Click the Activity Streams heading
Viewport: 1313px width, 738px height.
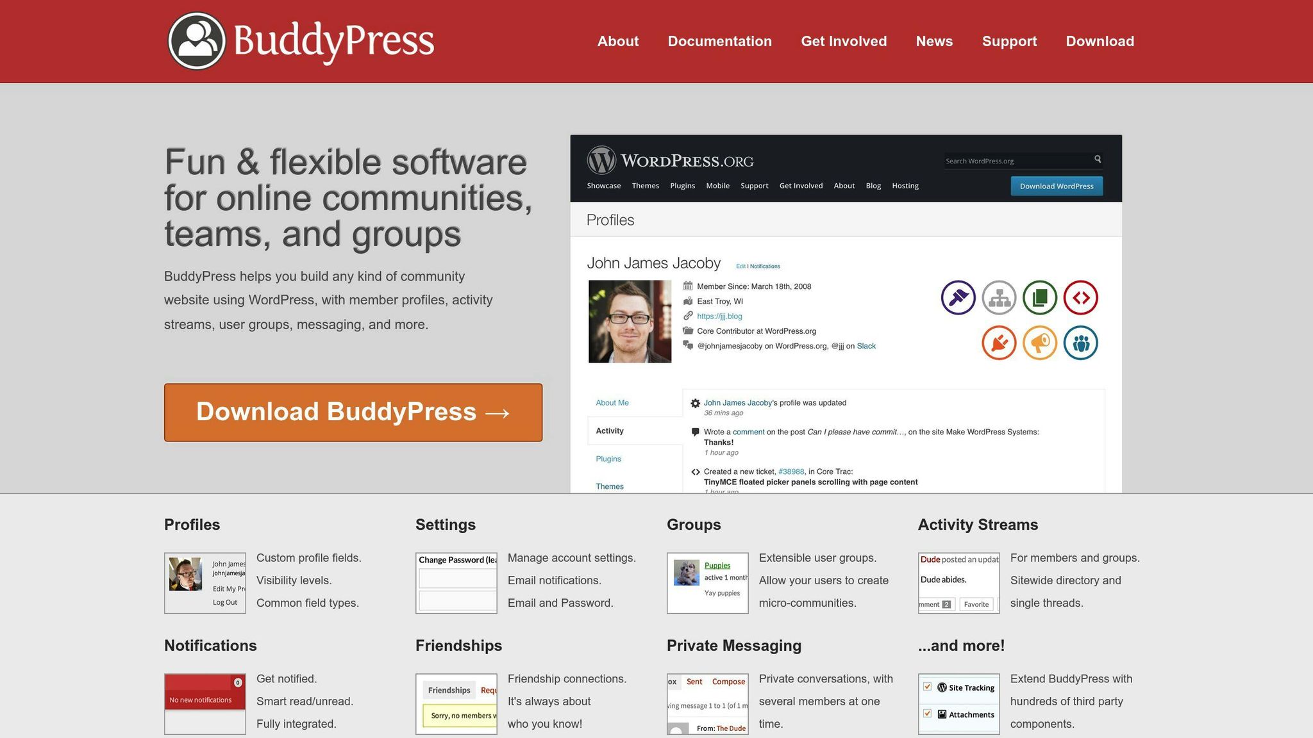point(978,525)
